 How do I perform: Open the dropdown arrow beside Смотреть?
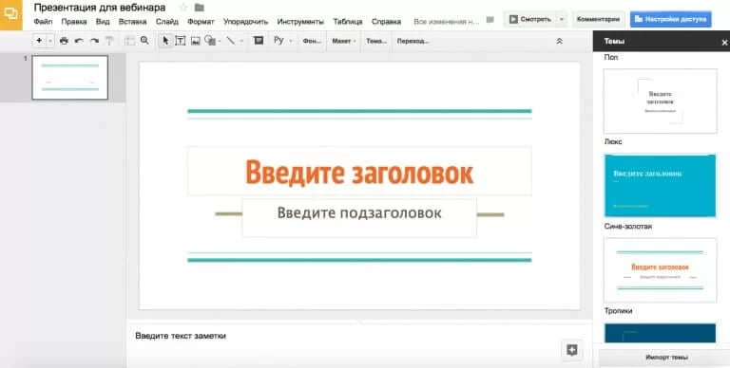tap(562, 20)
